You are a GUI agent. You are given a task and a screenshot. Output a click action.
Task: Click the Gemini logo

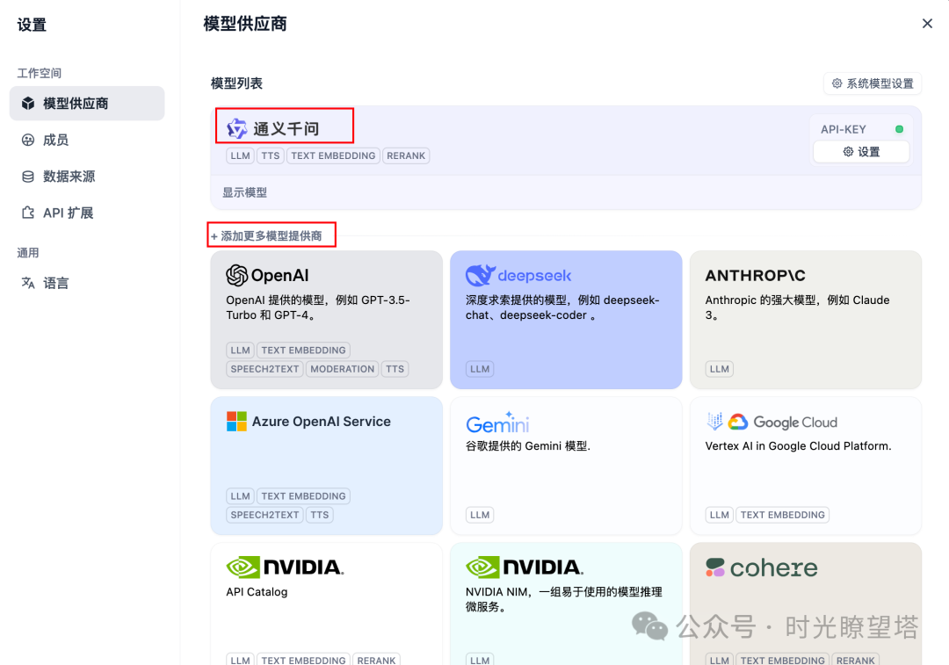497,423
